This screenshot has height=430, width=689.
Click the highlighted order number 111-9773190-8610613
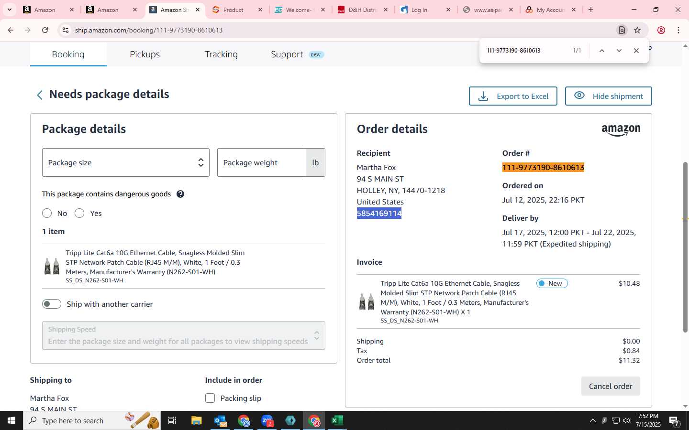coord(543,167)
